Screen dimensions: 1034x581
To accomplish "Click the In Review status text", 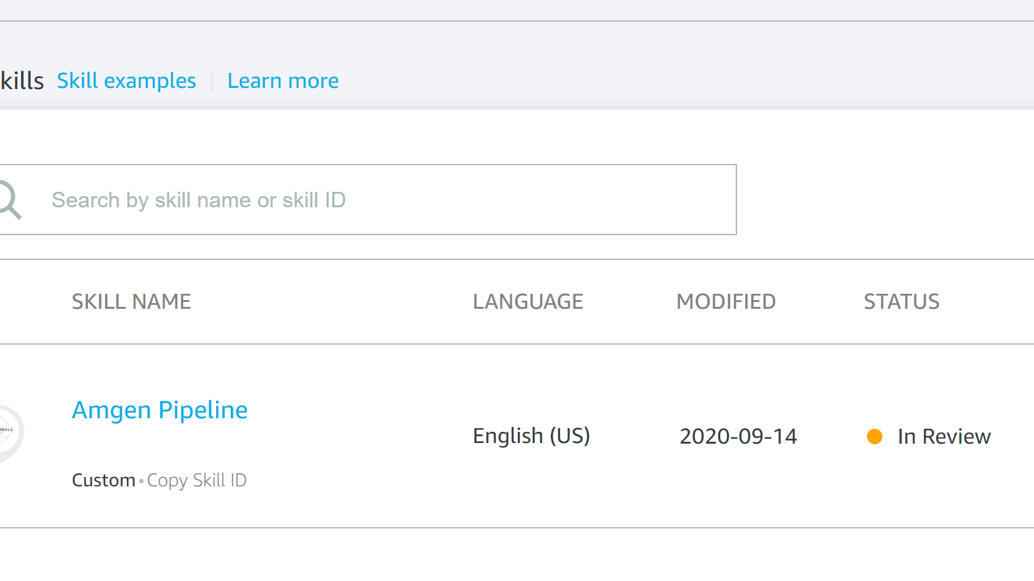I will (x=944, y=437).
